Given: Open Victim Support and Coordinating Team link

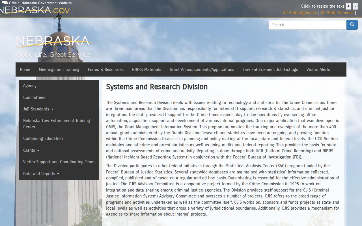Looking at the screenshot, I should [59, 162].
